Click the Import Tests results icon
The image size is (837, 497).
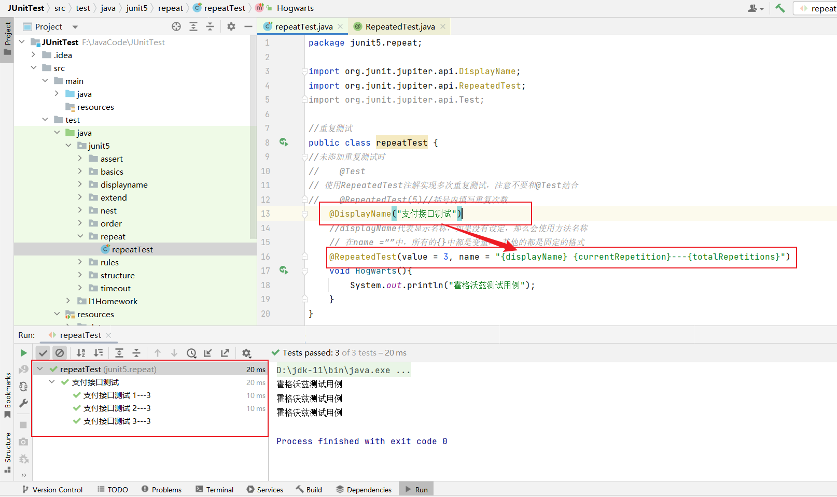[x=208, y=353]
